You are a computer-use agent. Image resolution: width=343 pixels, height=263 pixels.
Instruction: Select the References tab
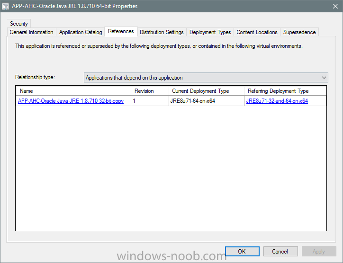click(x=121, y=31)
